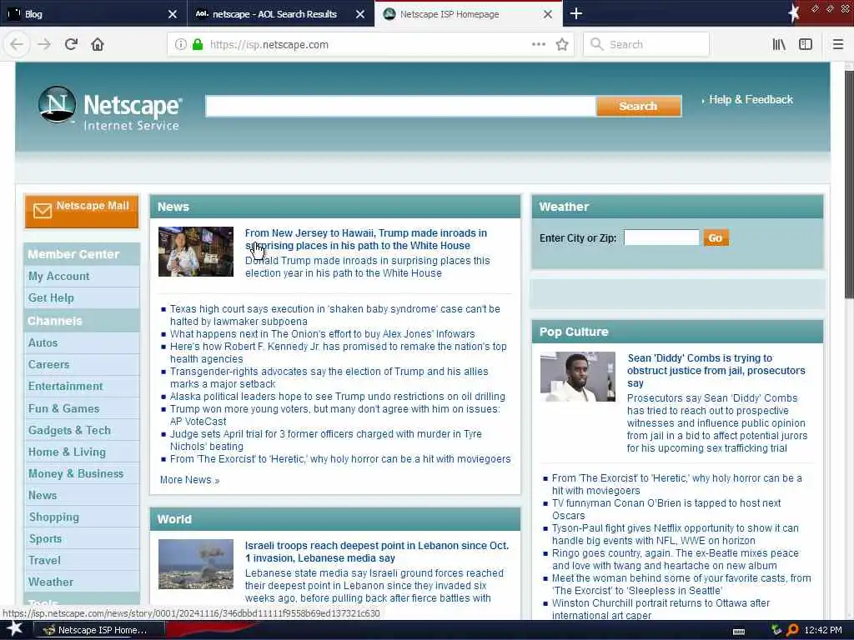Open page actions three-dots menu

point(538,44)
